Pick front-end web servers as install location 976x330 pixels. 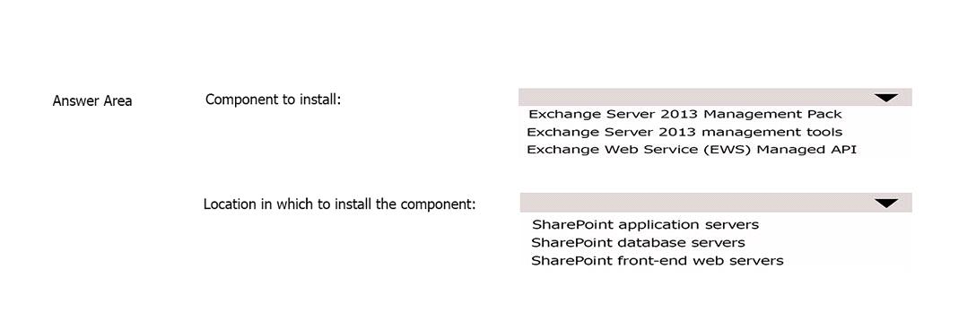pos(658,261)
